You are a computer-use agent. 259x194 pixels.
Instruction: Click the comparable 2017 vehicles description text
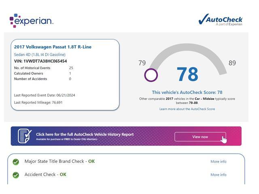[187, 101]
